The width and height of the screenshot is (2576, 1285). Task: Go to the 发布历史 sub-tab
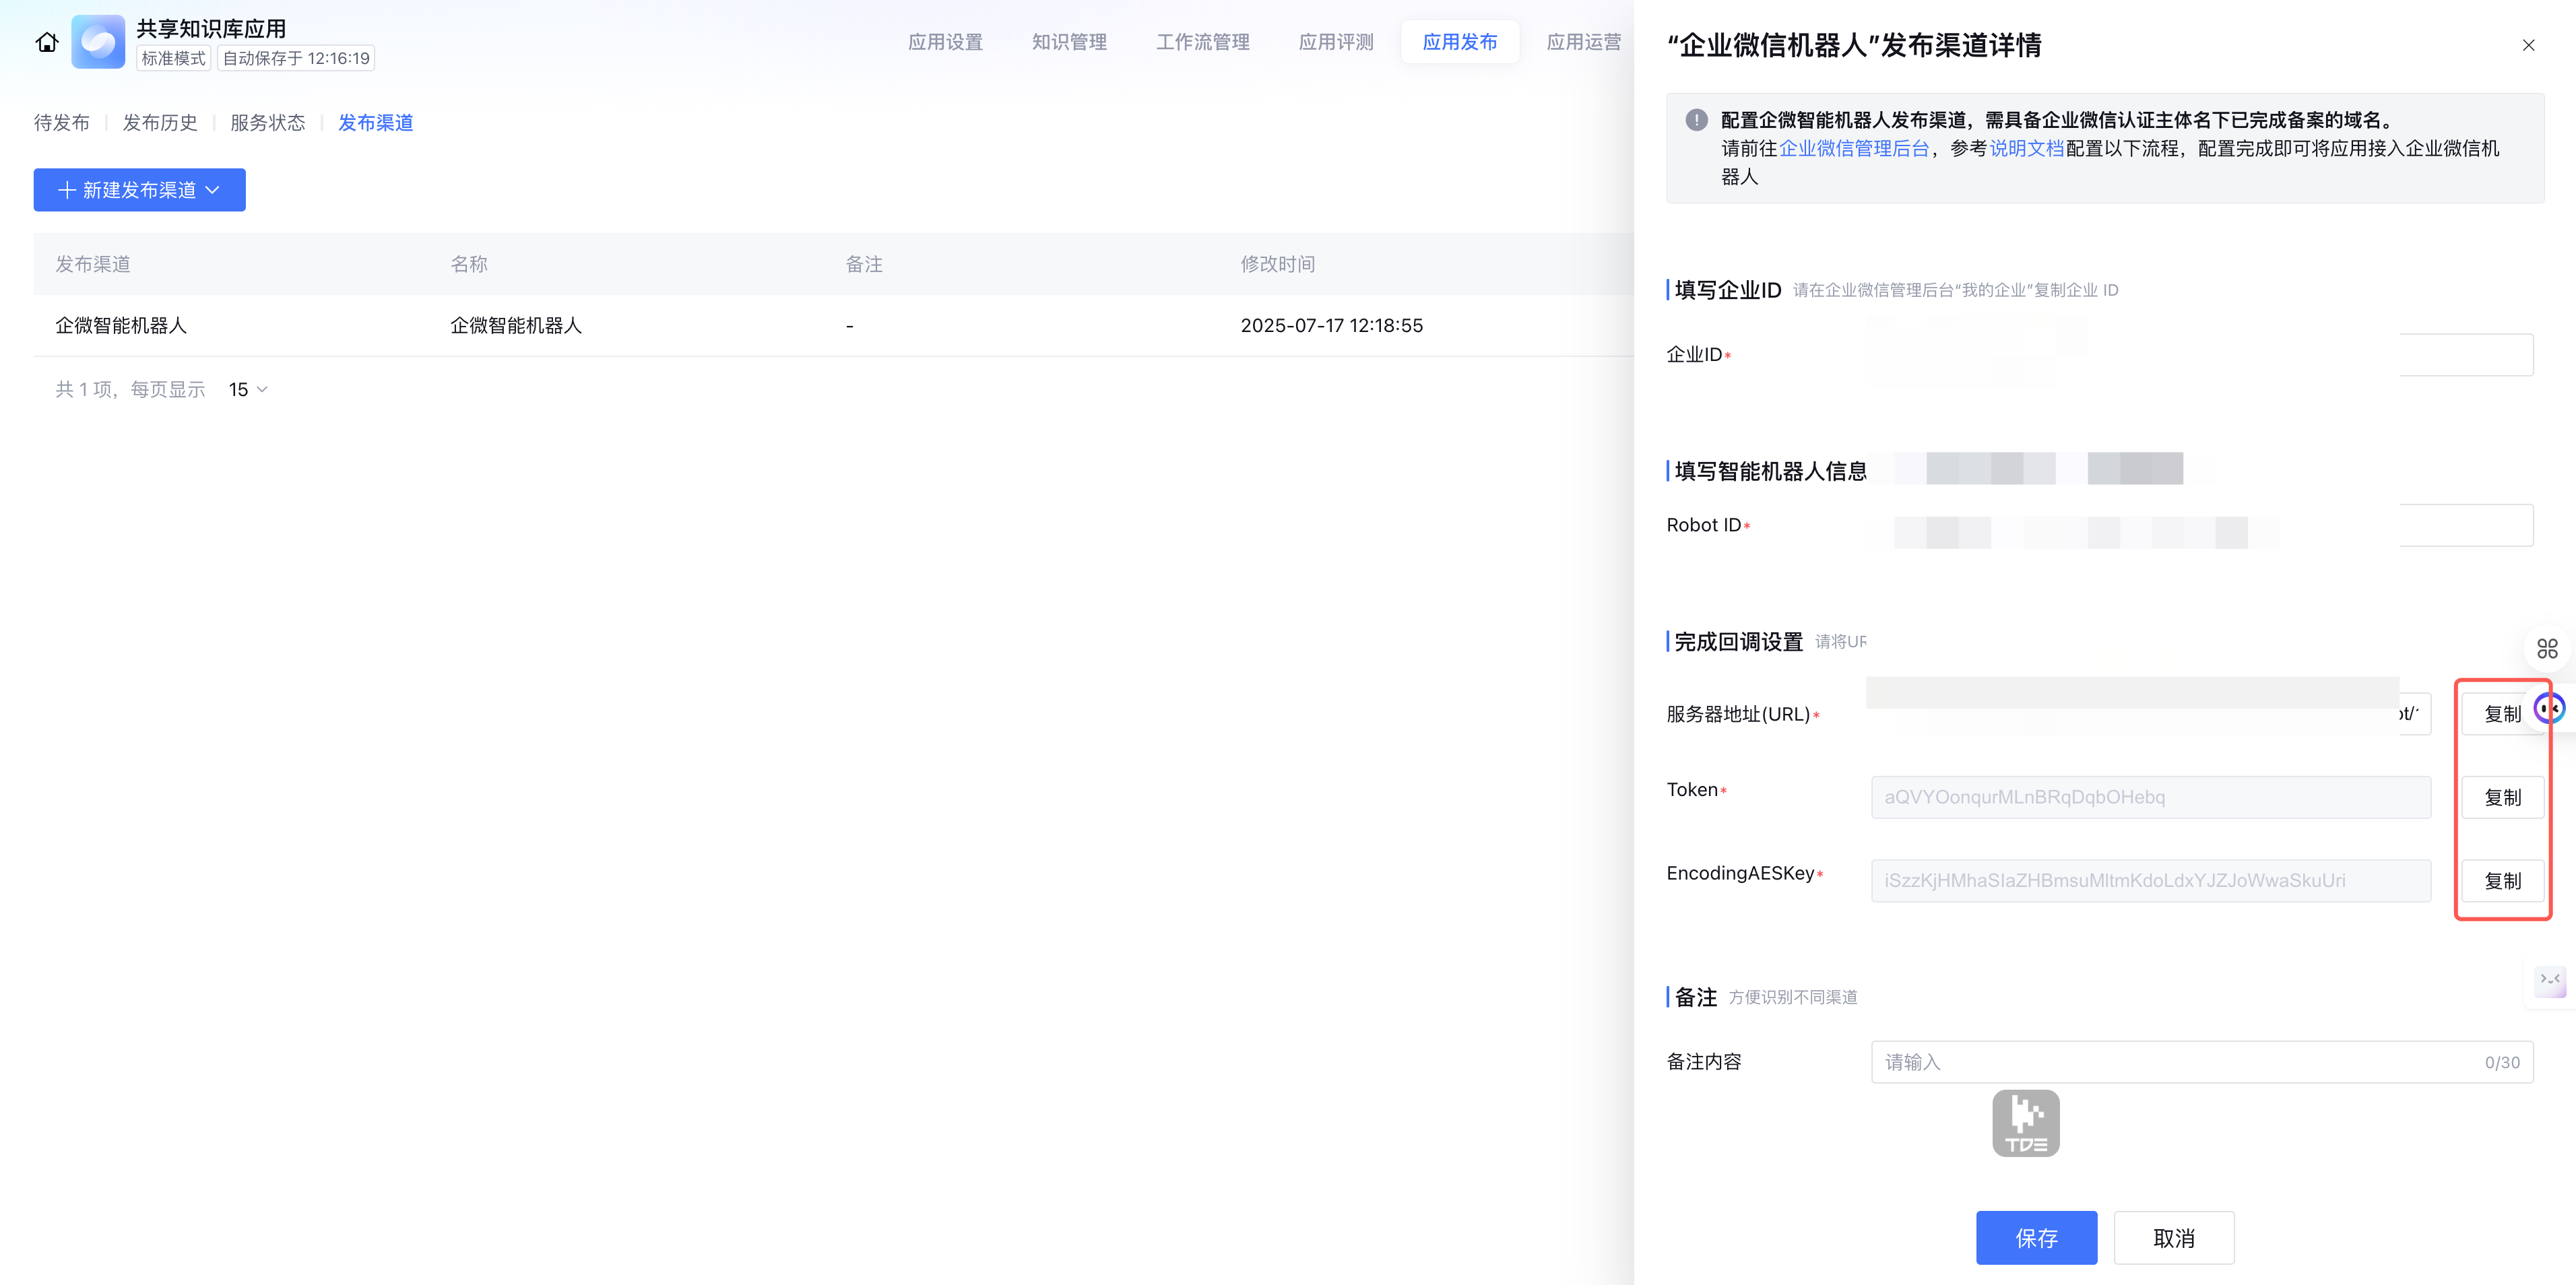(x=160, y=122)
